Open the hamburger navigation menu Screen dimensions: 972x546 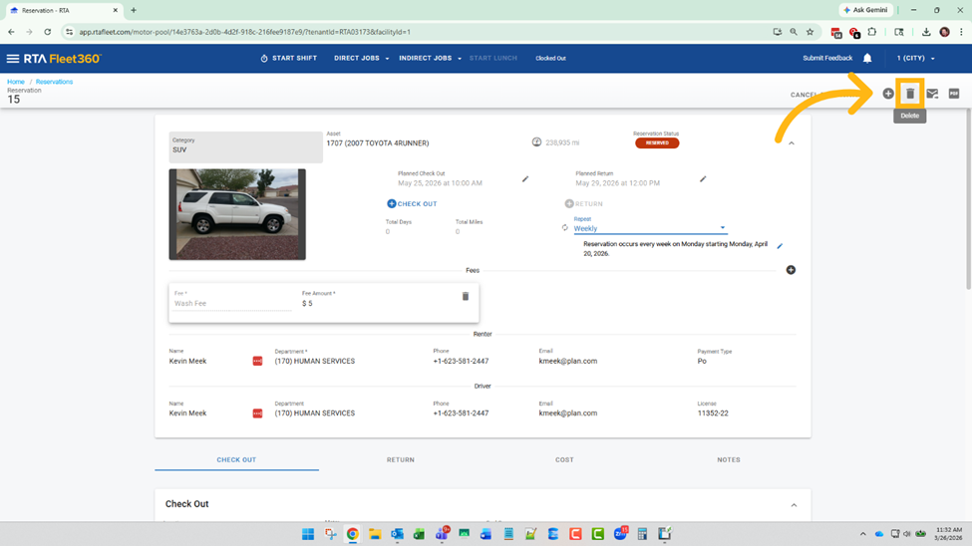(x=13, y=59)
